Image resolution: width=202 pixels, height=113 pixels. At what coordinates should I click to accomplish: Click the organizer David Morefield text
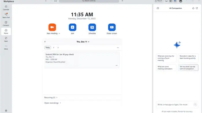[55, 62]
